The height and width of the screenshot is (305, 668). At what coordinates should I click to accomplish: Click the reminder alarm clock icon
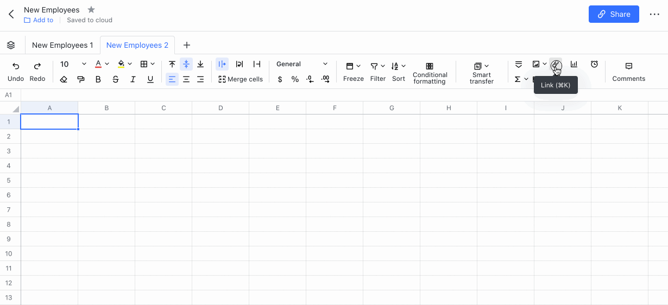point(595,64)
